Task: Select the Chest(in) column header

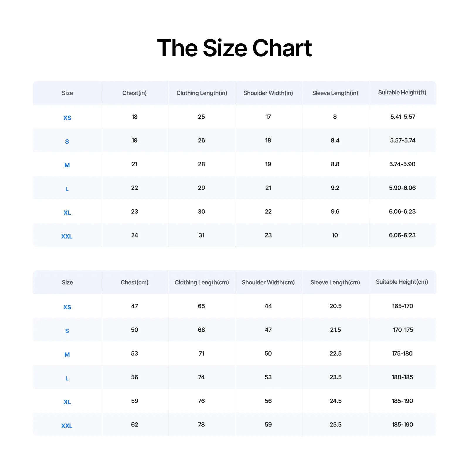Action: [134, 93]
